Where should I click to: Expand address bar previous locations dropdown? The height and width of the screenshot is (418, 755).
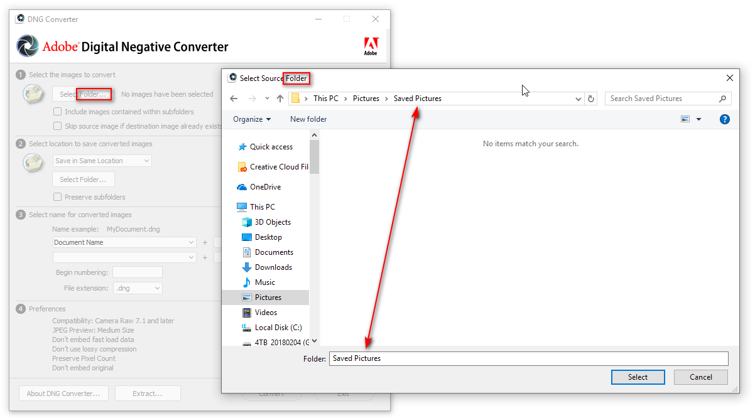tap(578, 99)
